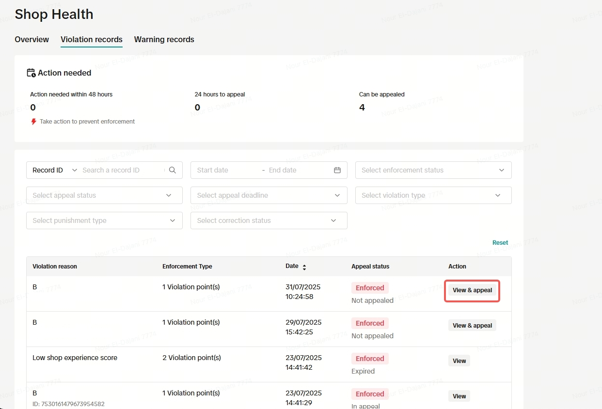602x409 pixels.
Task: Expand the Select punishment type dropdown
Action: pos(104,220)
